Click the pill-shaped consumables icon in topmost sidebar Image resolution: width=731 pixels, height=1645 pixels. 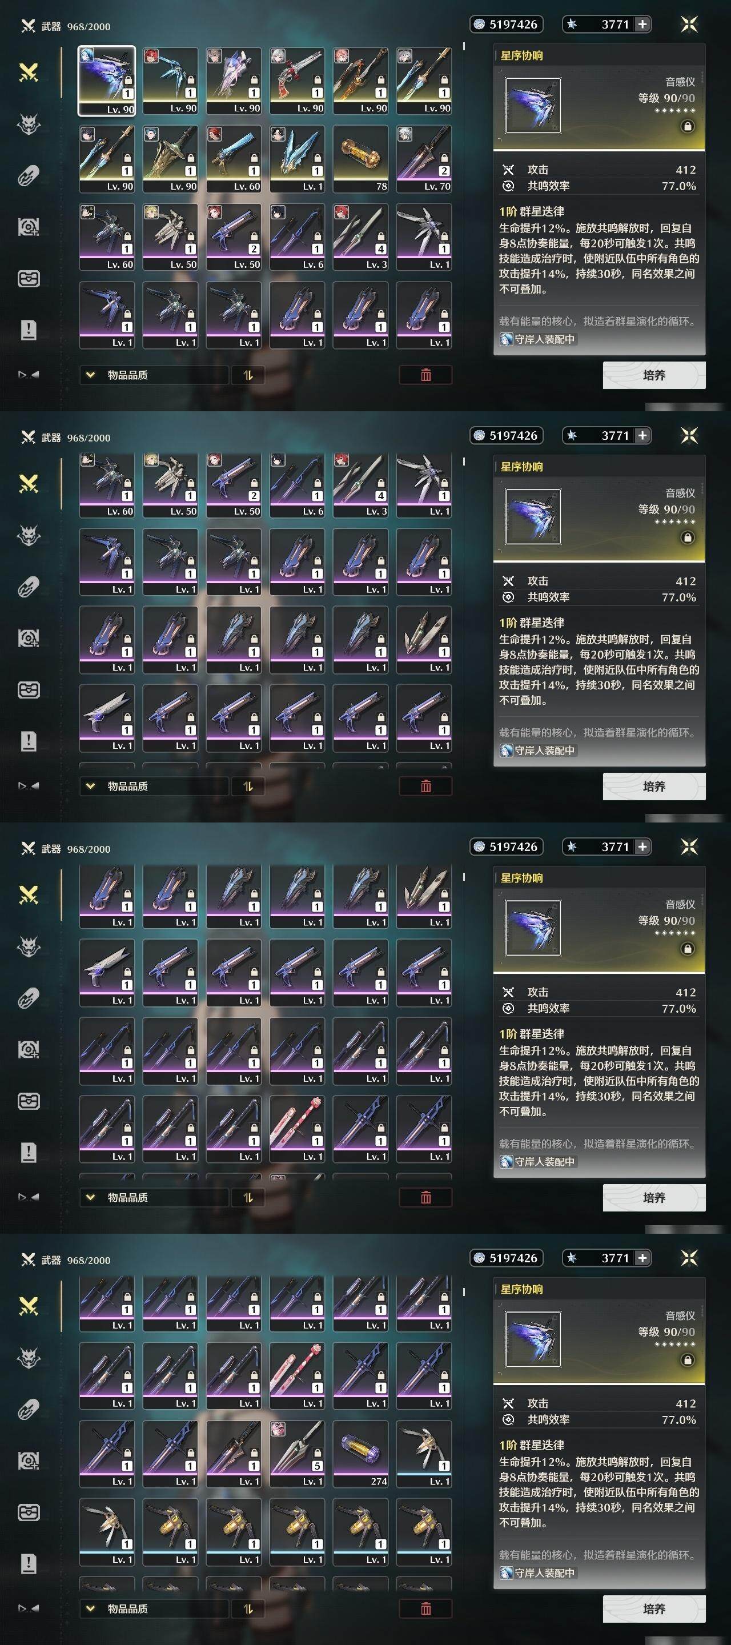point(29,175)
